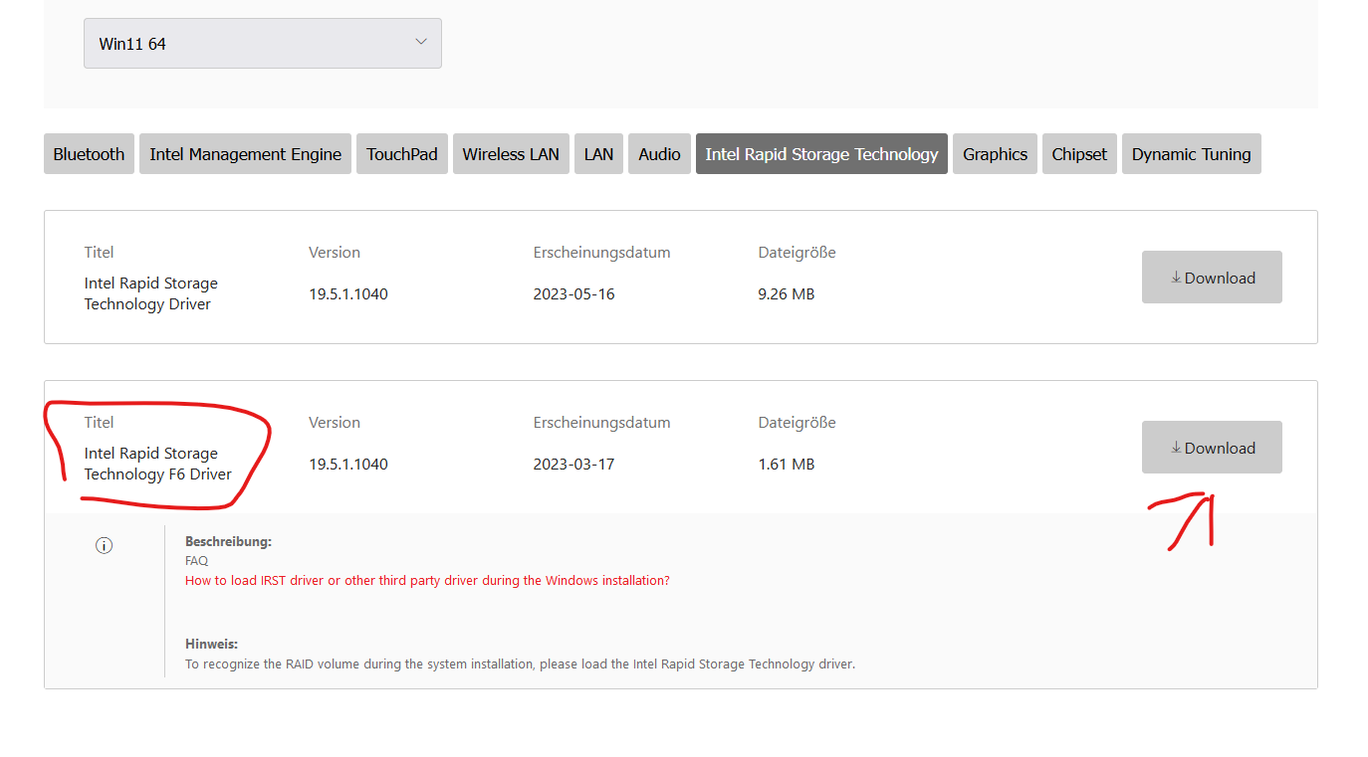This screenshot has height=757, width=1368.
Task: Click the file size 1.61 MB
Action: point(787,465)
